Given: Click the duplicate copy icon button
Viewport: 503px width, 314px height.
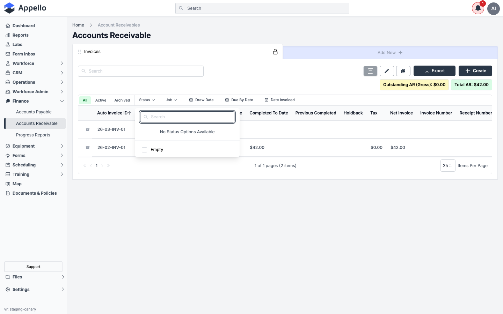Looking at the screenshot, I should pos(403,71).
